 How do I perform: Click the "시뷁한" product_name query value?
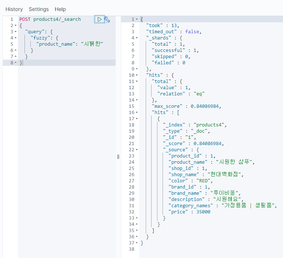coord(92,44)
